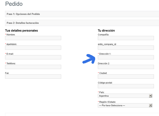
Task: Focus the Teléfono text field
Action: tap(33, 67)
